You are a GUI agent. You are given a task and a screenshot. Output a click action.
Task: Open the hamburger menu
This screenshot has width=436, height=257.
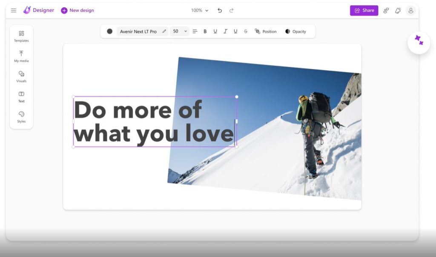[13, 10]
